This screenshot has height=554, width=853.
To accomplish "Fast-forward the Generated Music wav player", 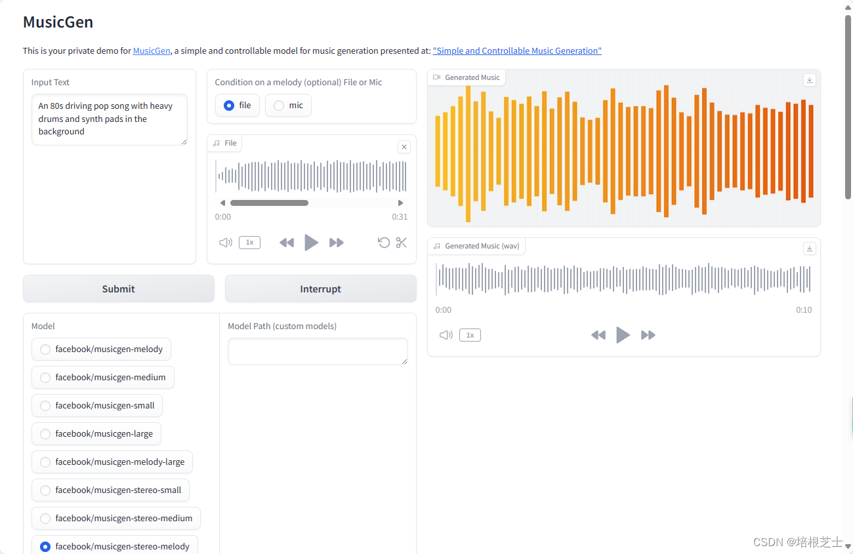I will pyautogui.click(x=648, y=335).
